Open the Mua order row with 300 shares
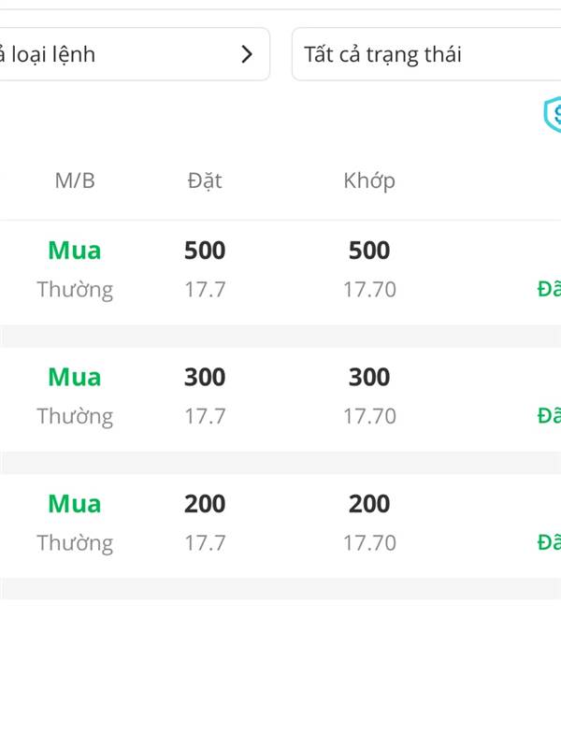The width and height of the screenshot is (561, 748). 280,399
